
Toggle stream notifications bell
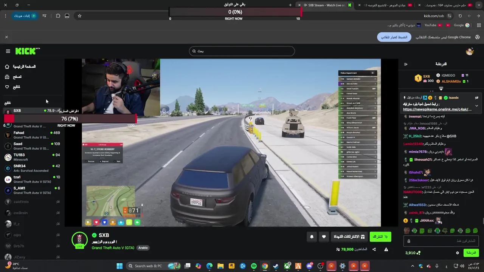pyautogui.click(x=312, y=237)
